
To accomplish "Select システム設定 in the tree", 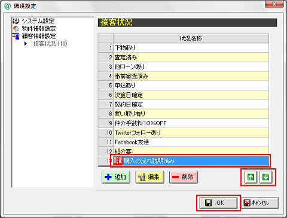I will (38, 21).
